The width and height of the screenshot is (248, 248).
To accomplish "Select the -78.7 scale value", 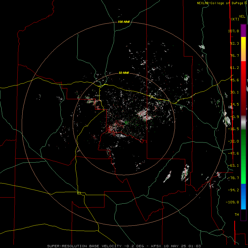I will tap(233, 178).
